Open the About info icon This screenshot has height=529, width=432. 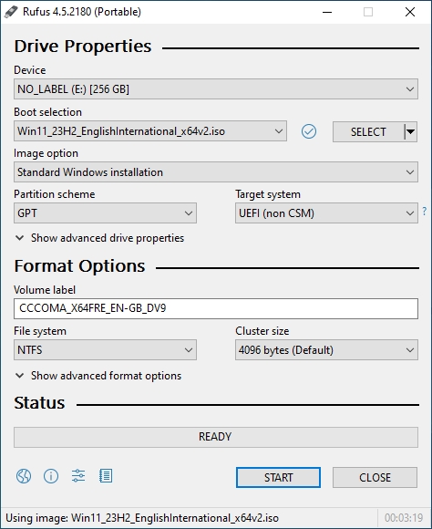tap(51, 476)
